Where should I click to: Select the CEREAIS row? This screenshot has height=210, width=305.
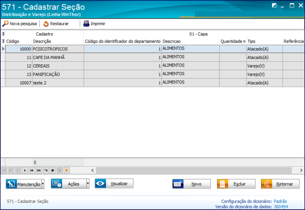(153, 66)
